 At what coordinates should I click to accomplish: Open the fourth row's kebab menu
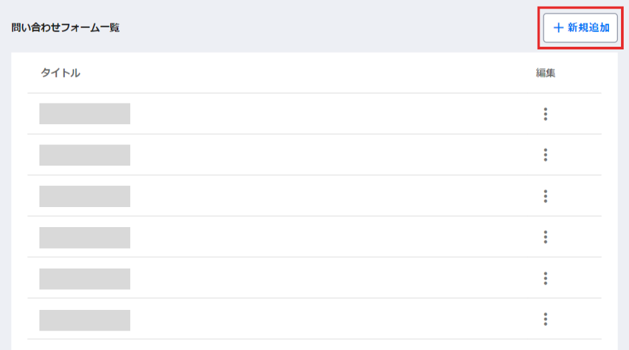546,237
